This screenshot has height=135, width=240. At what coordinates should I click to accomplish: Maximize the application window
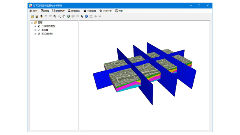click(199, 6)
